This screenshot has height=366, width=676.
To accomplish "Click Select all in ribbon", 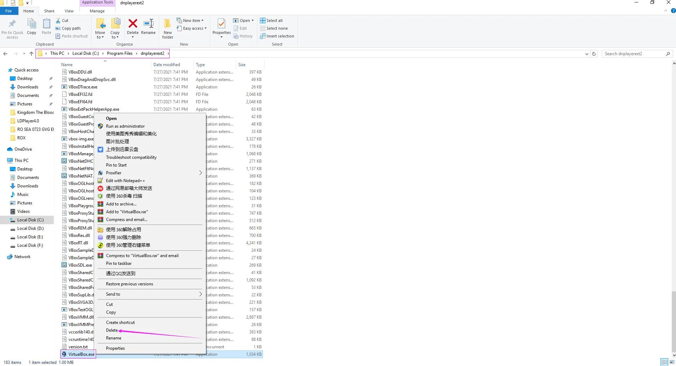I will tap(271, 21).
